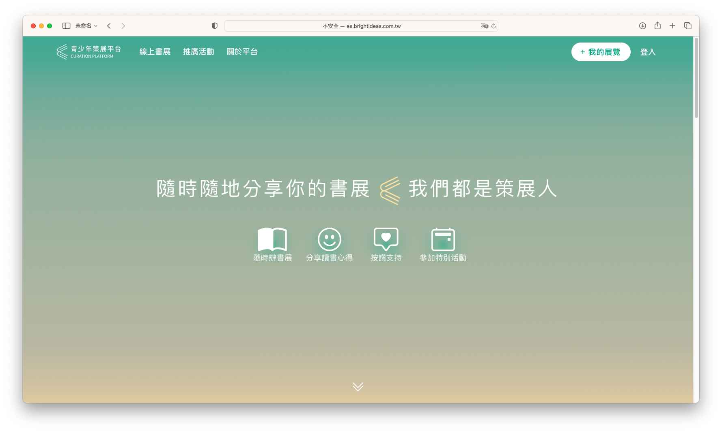
Task: Click the 我的展覽 button
Action: click(601, 52)
